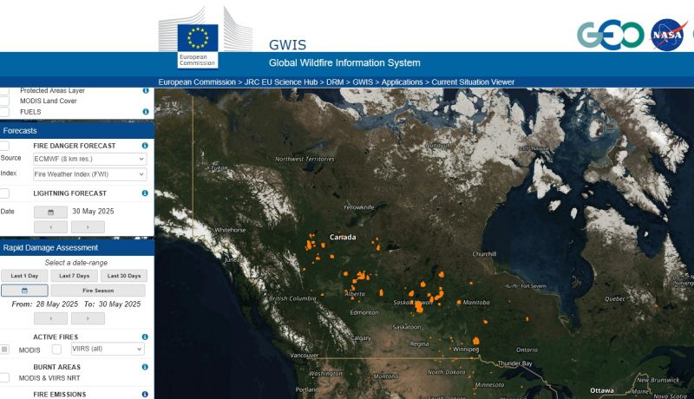Click Yellowknife label on map
Screen dimensions: 694x399
[x=358, y=207]
